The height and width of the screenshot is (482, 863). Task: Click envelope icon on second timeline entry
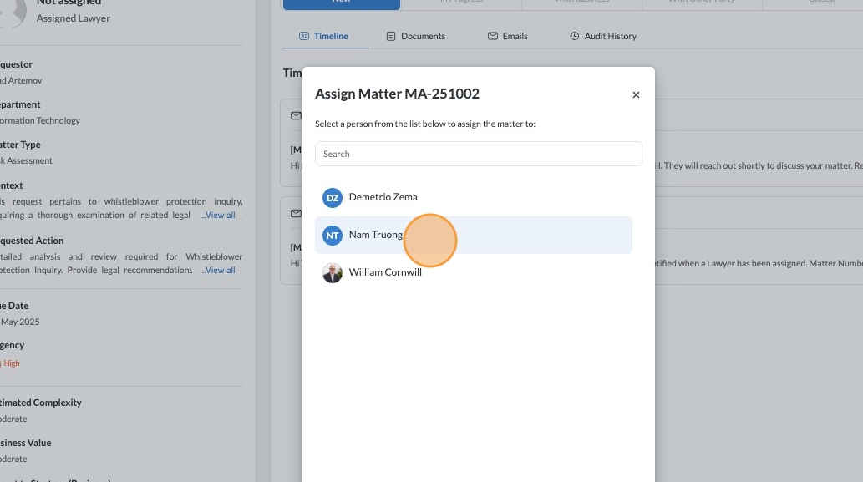tap(295, 214)
